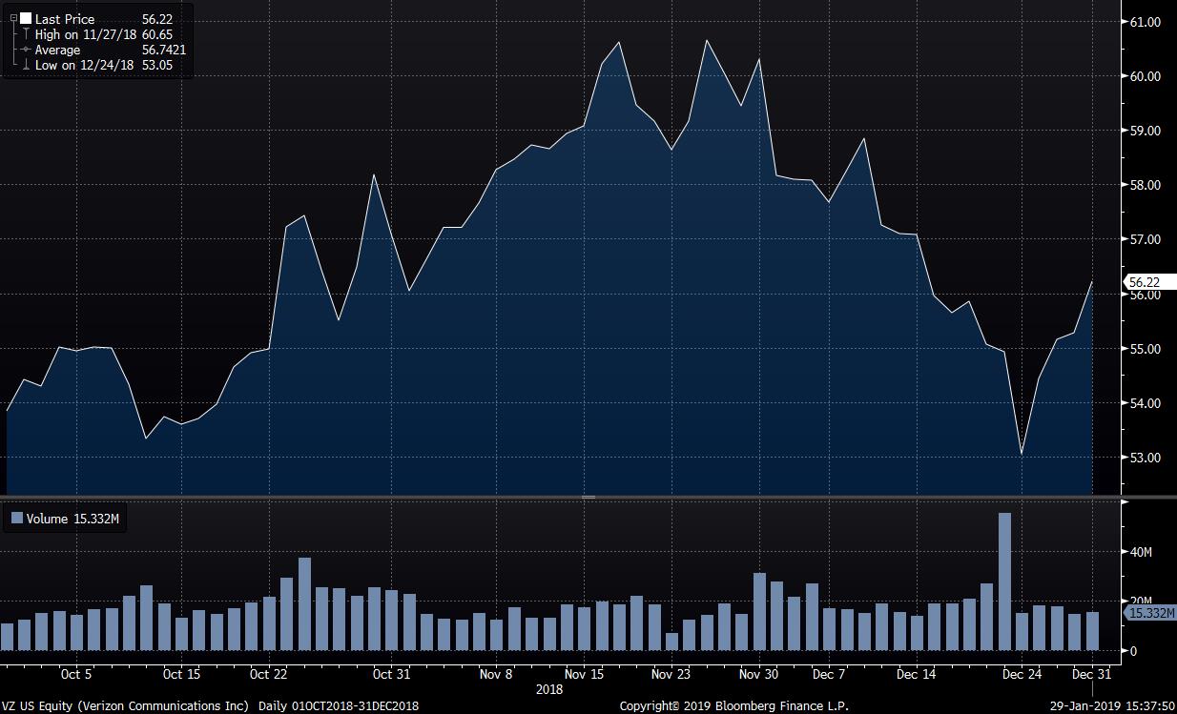Click the Daily 01OCT2018-31DEC2018 range text

click(339, 706)
